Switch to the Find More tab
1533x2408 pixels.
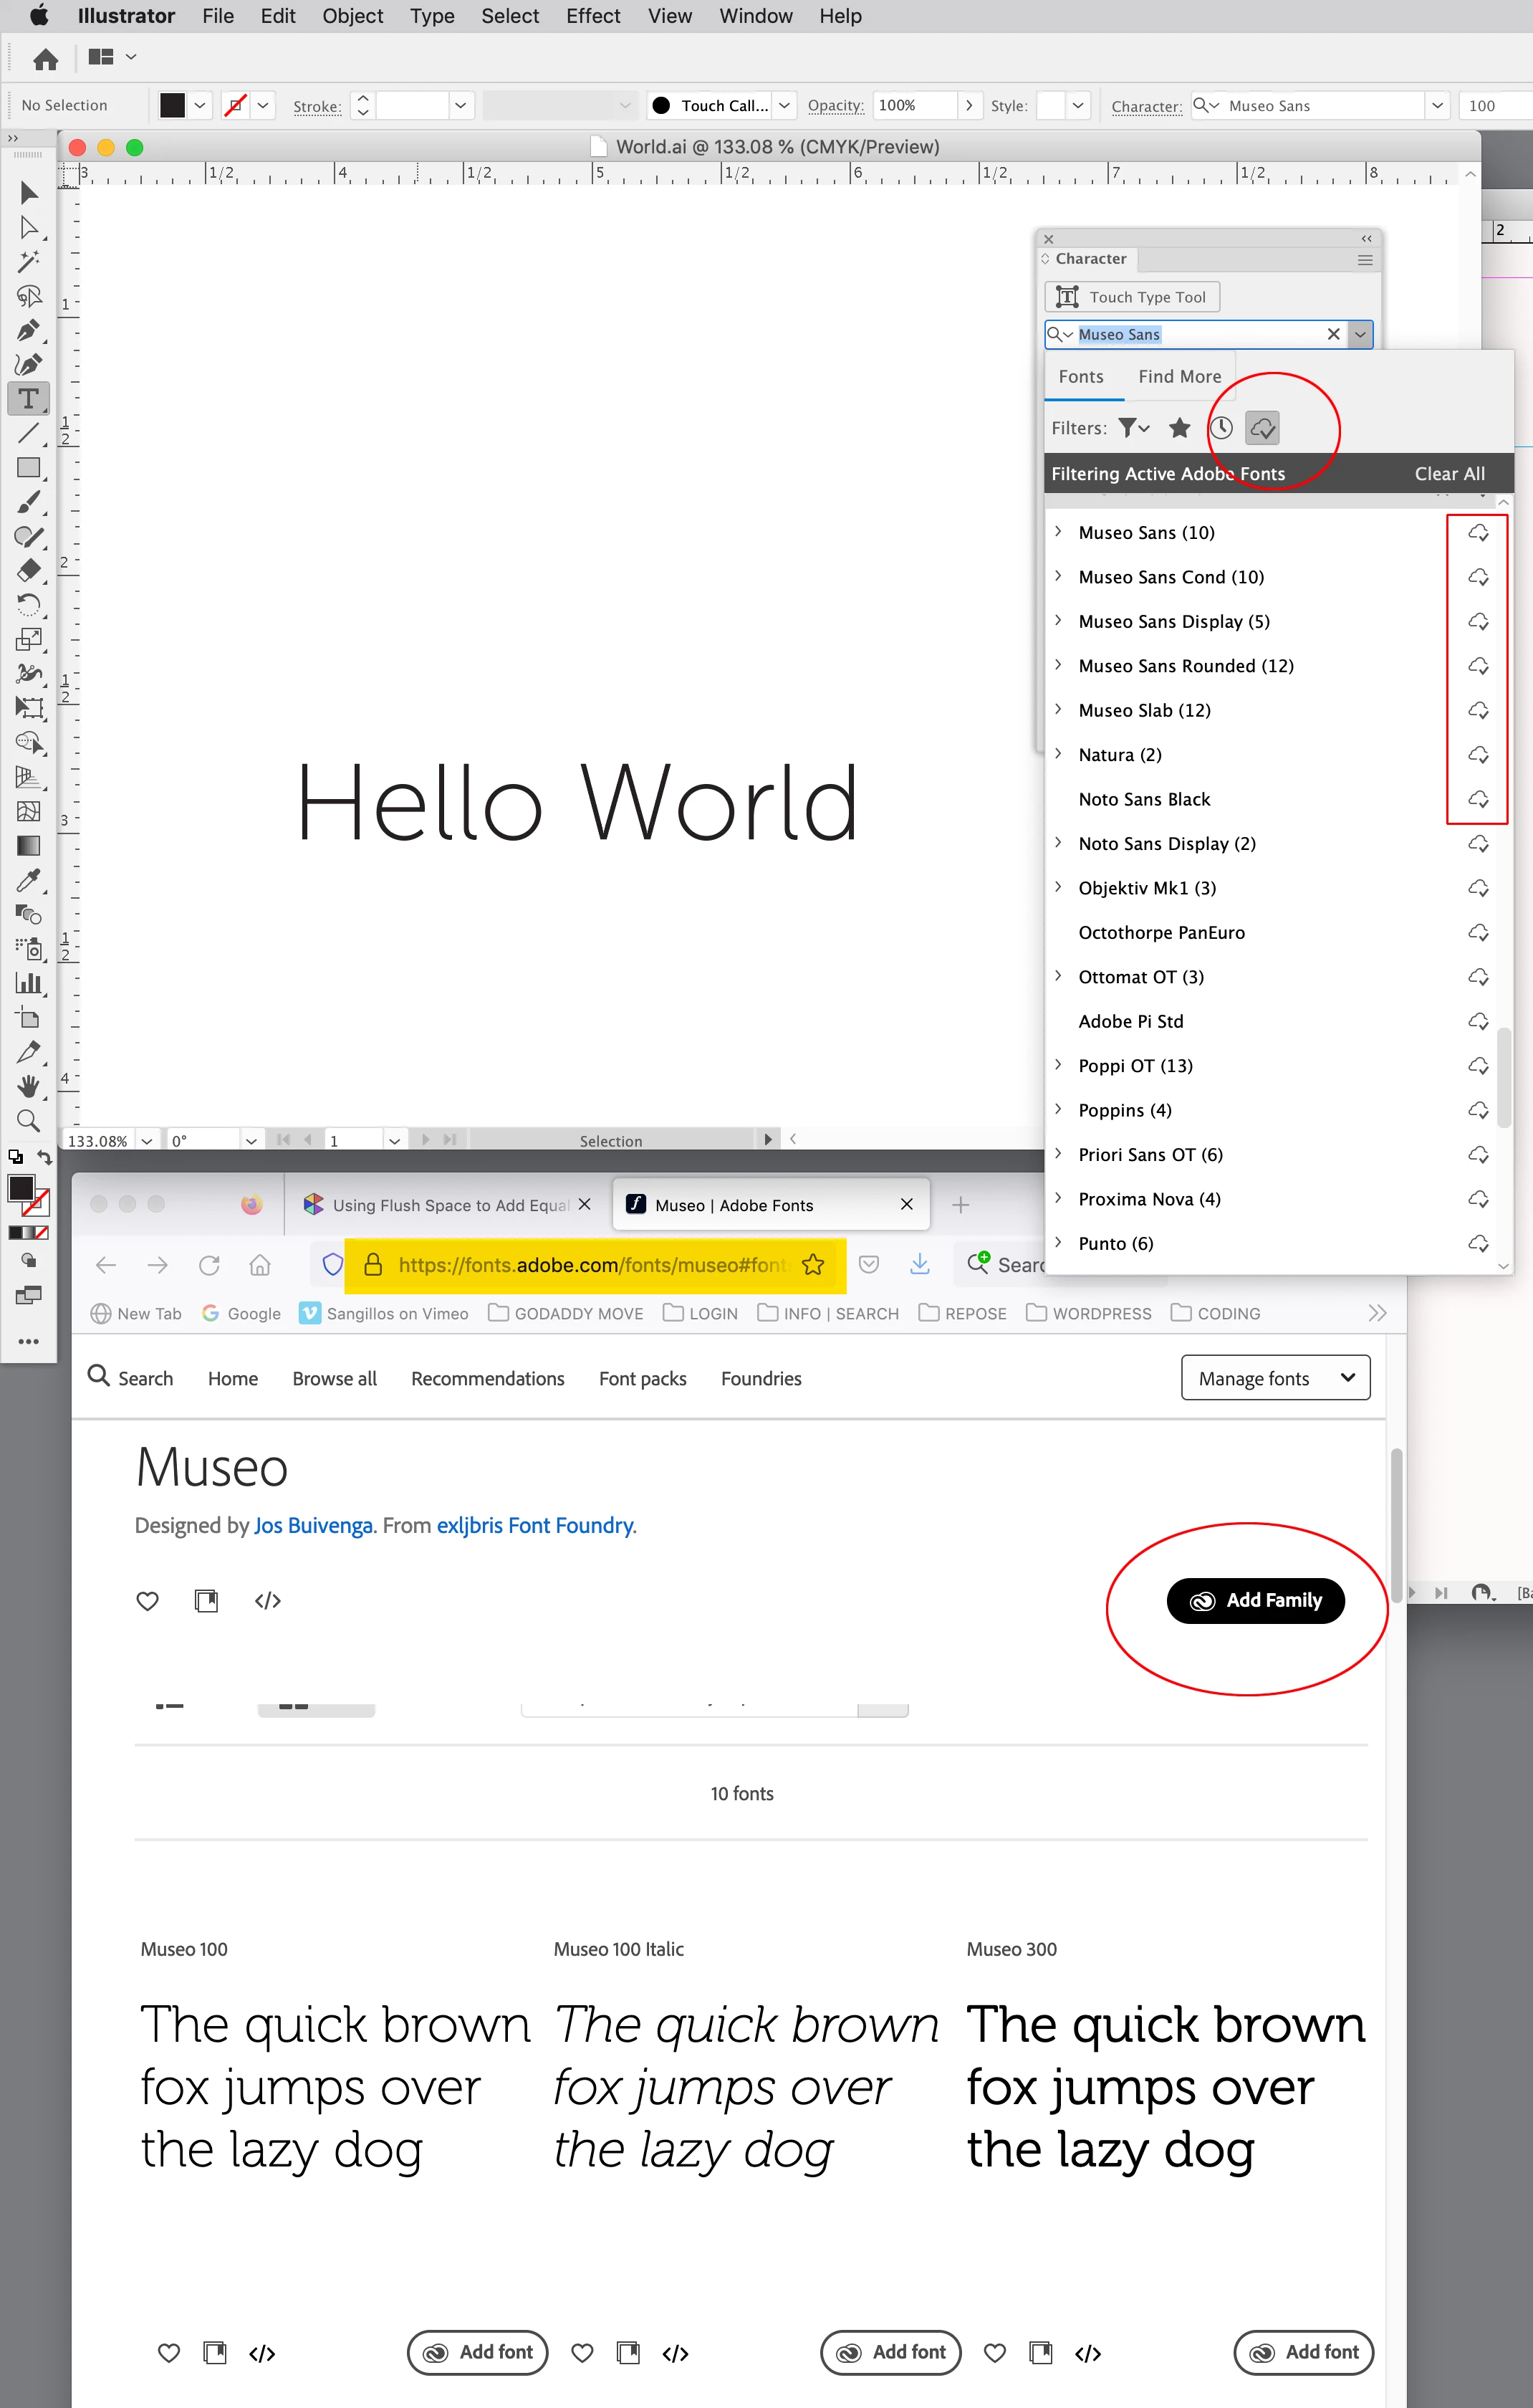1179,376
